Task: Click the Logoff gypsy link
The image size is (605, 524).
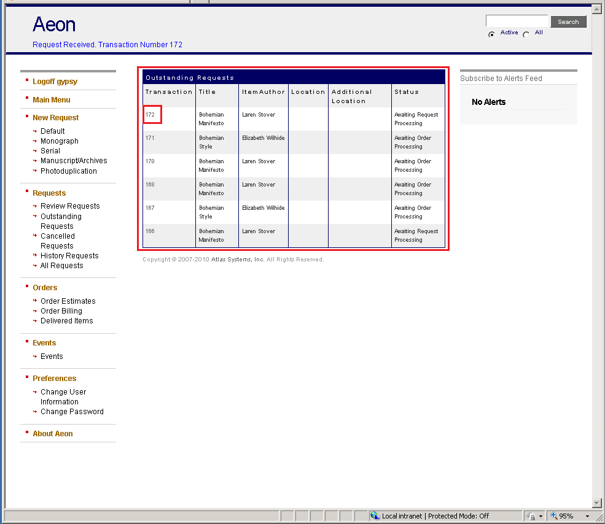Action: click(54, 81)
